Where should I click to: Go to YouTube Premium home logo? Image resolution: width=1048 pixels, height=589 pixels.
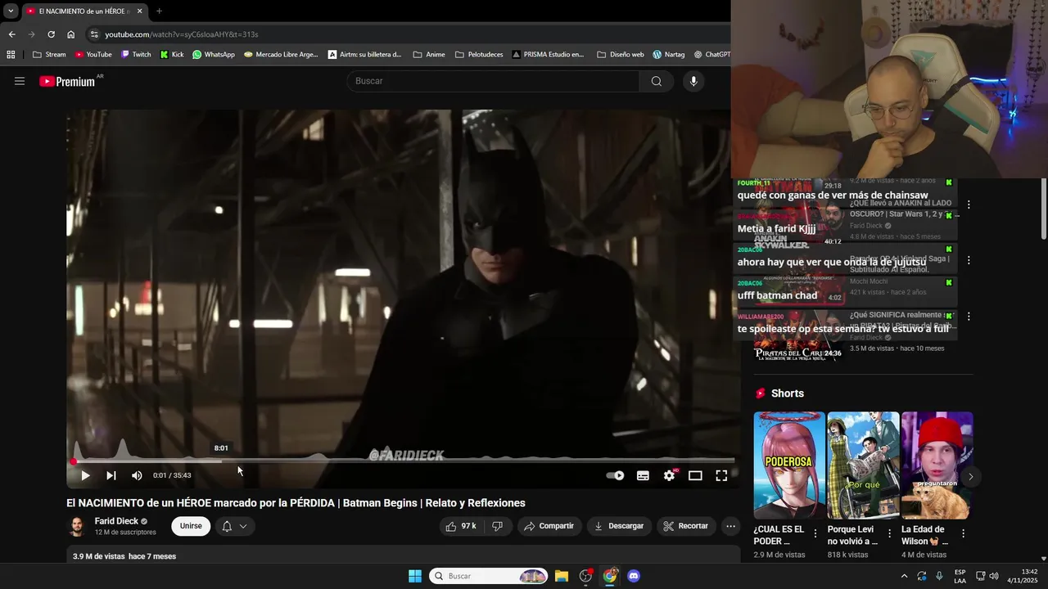[x=67, y=81]
